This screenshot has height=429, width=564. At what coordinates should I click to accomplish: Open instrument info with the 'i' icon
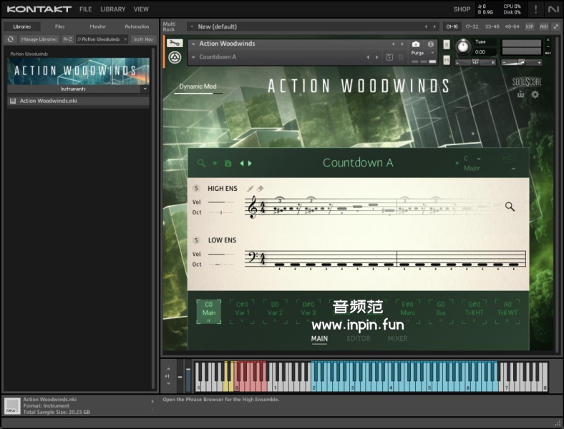tap(431, 44)
